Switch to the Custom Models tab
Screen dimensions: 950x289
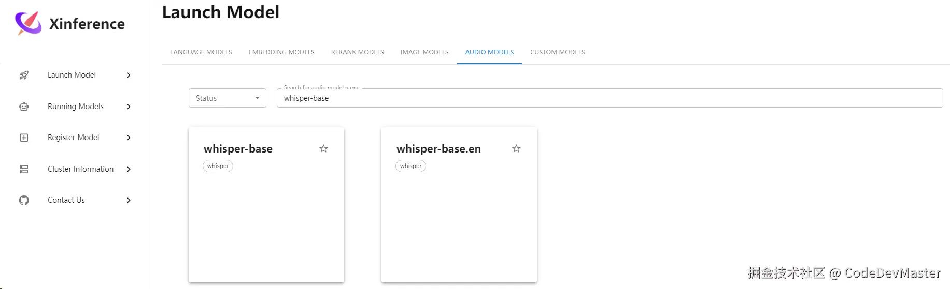[x=558, y=52]
